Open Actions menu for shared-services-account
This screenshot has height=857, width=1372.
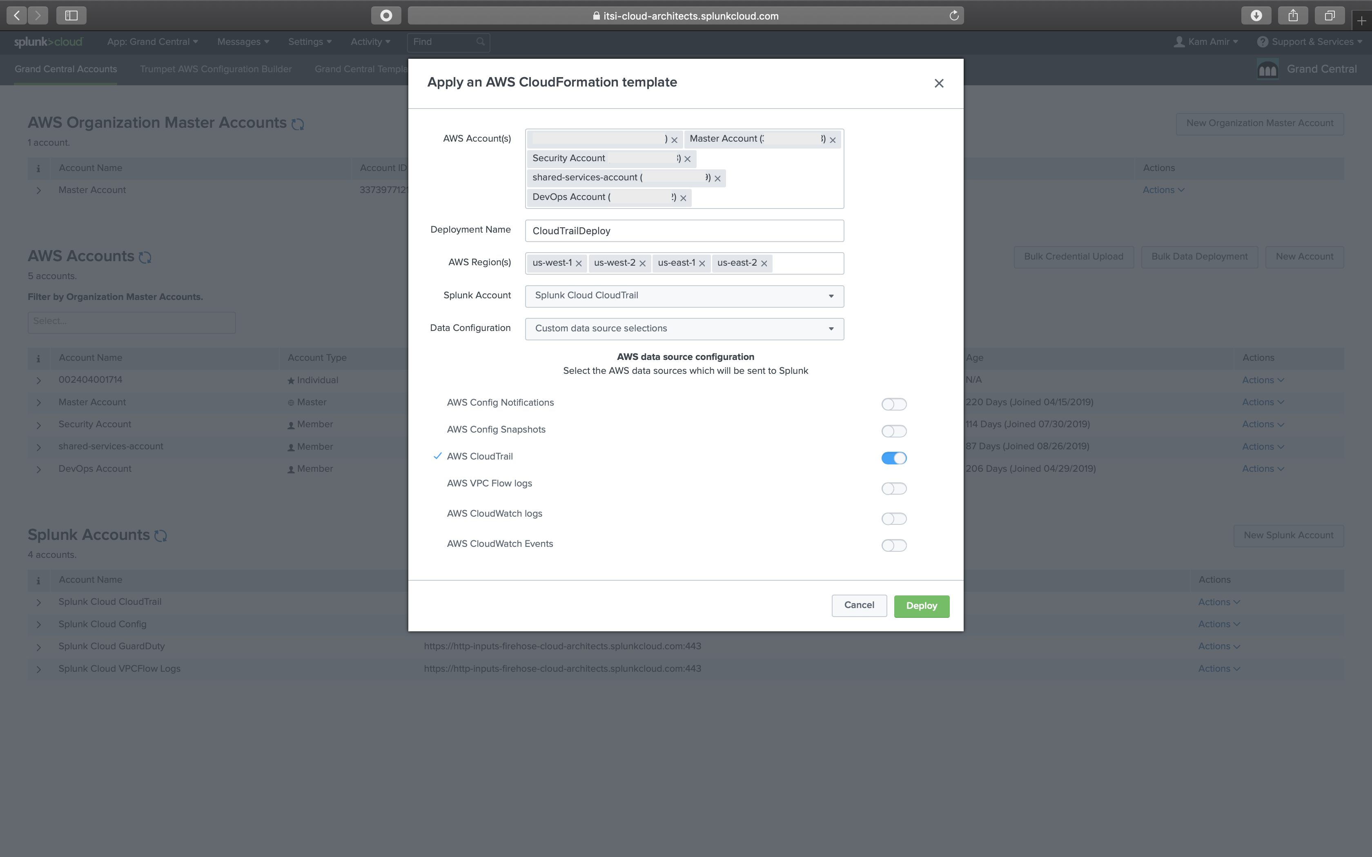1263,446
